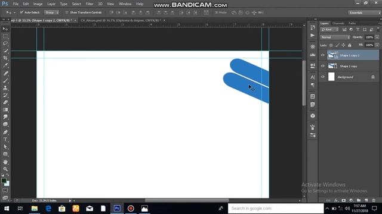382x214 pixels.
Task: Select the Healing Brush tool
Action: point(5,73)
